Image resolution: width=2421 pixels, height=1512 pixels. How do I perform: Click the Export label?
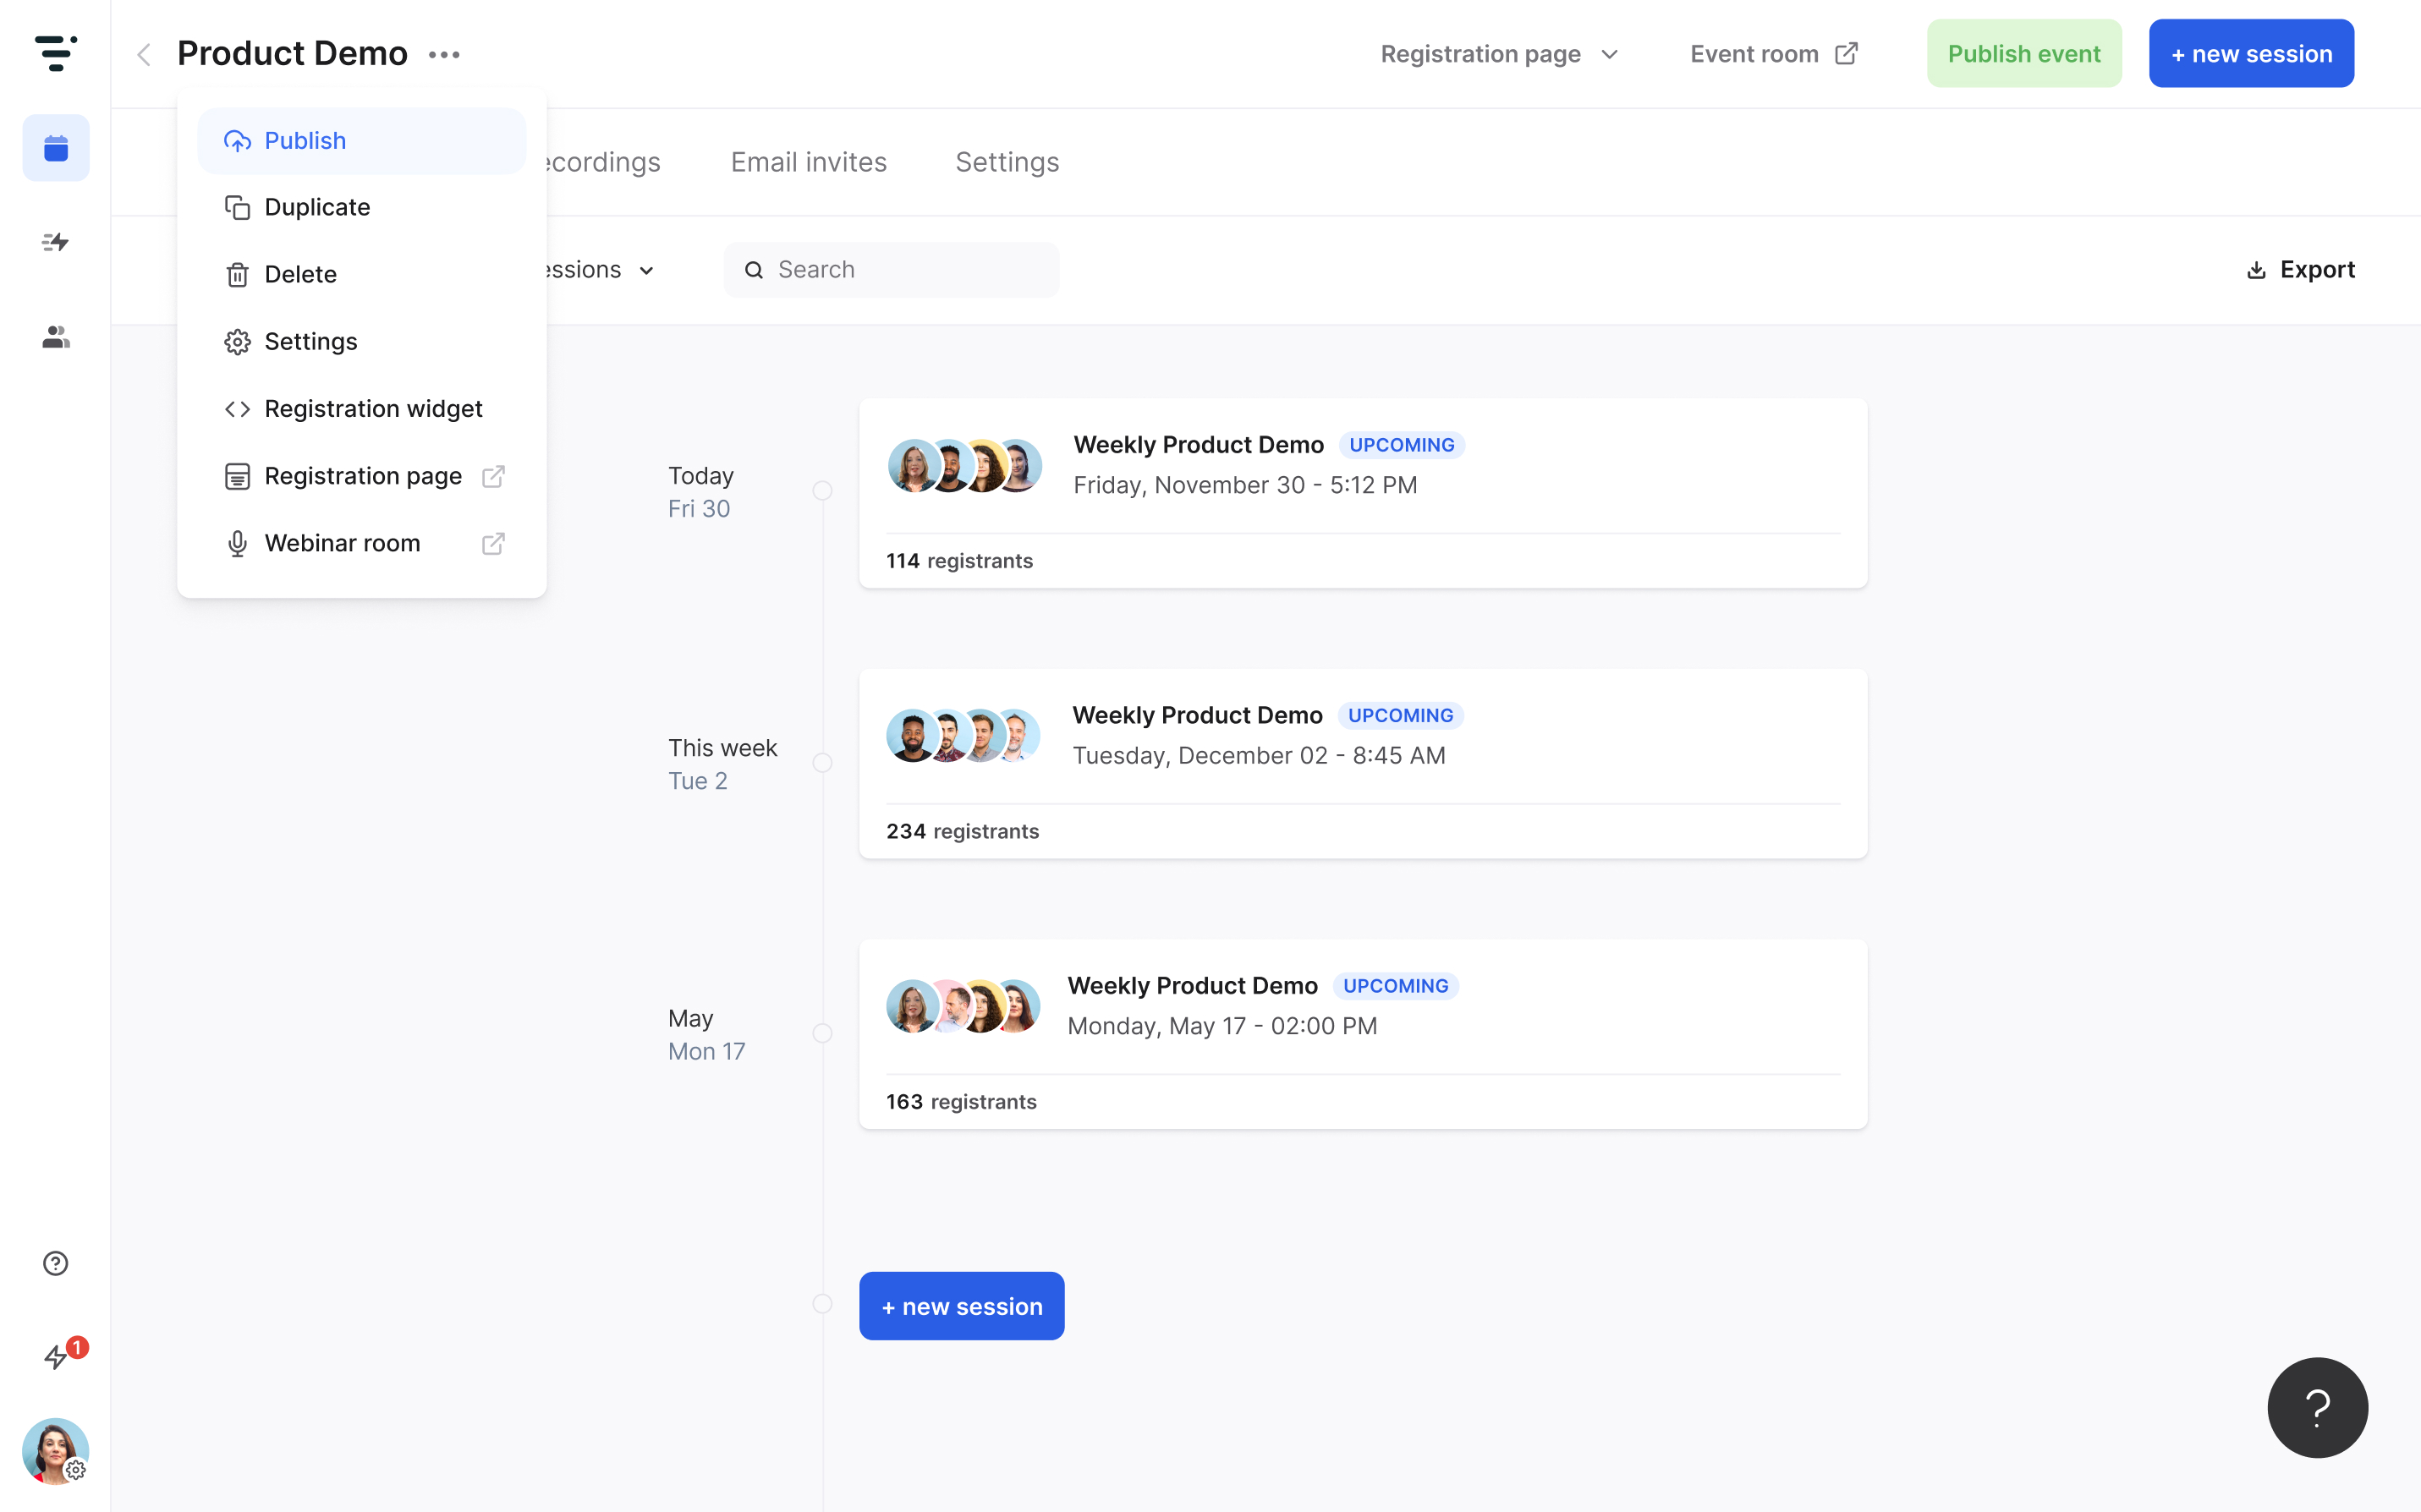2317,270
